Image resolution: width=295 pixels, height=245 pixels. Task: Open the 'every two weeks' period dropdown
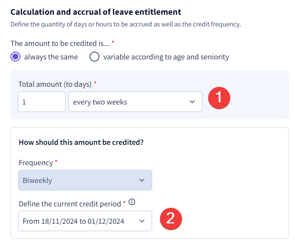[136, 102]
